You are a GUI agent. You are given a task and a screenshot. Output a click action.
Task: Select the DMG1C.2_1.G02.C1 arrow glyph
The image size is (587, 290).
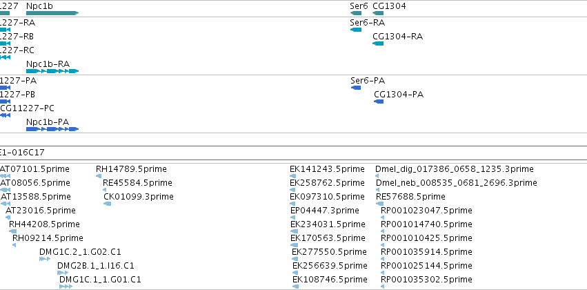[45, 259]
